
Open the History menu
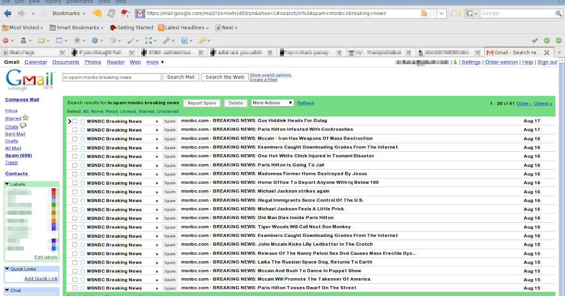[53, 2]
